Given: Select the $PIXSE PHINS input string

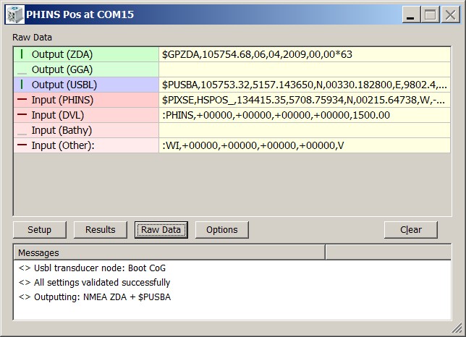Looking at the screenshot, I should tap(304, 100).
